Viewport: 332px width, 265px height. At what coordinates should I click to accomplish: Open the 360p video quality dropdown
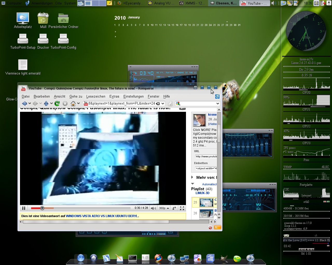164,208
